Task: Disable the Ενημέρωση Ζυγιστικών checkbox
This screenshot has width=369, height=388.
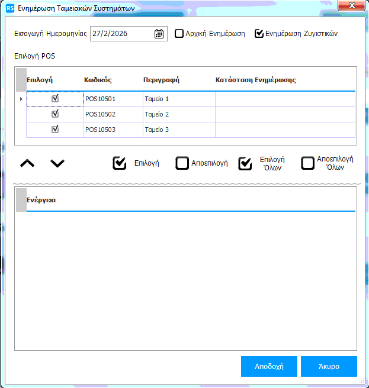Action: pos(259,34)
